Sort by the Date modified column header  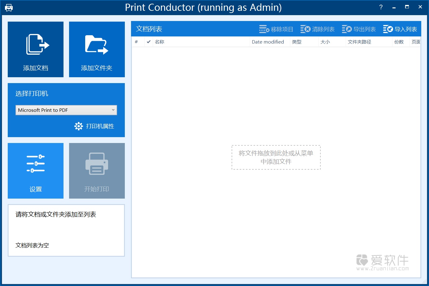pos(268,42)
